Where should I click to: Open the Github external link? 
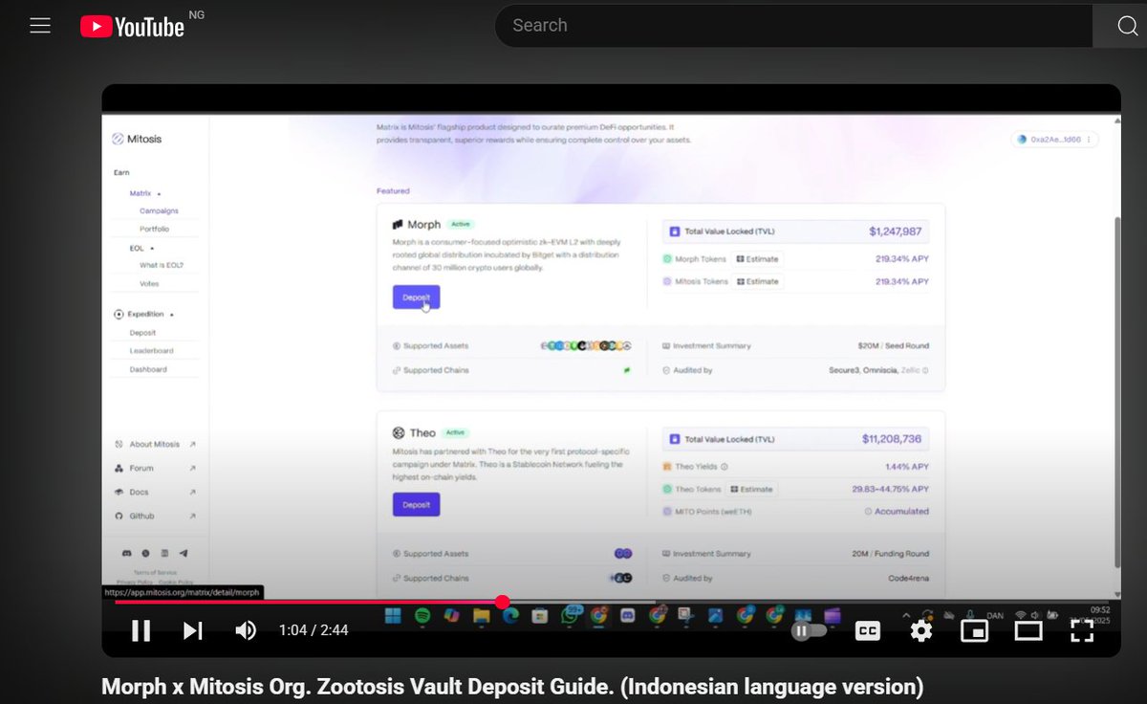(x=155, y=516)
